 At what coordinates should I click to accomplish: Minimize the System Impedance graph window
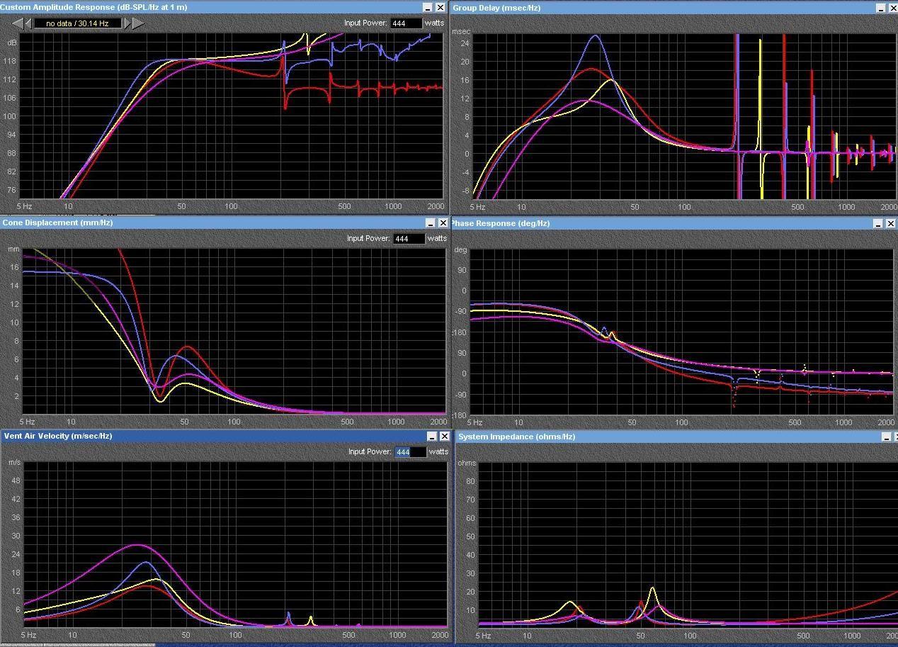pos(886,437)
